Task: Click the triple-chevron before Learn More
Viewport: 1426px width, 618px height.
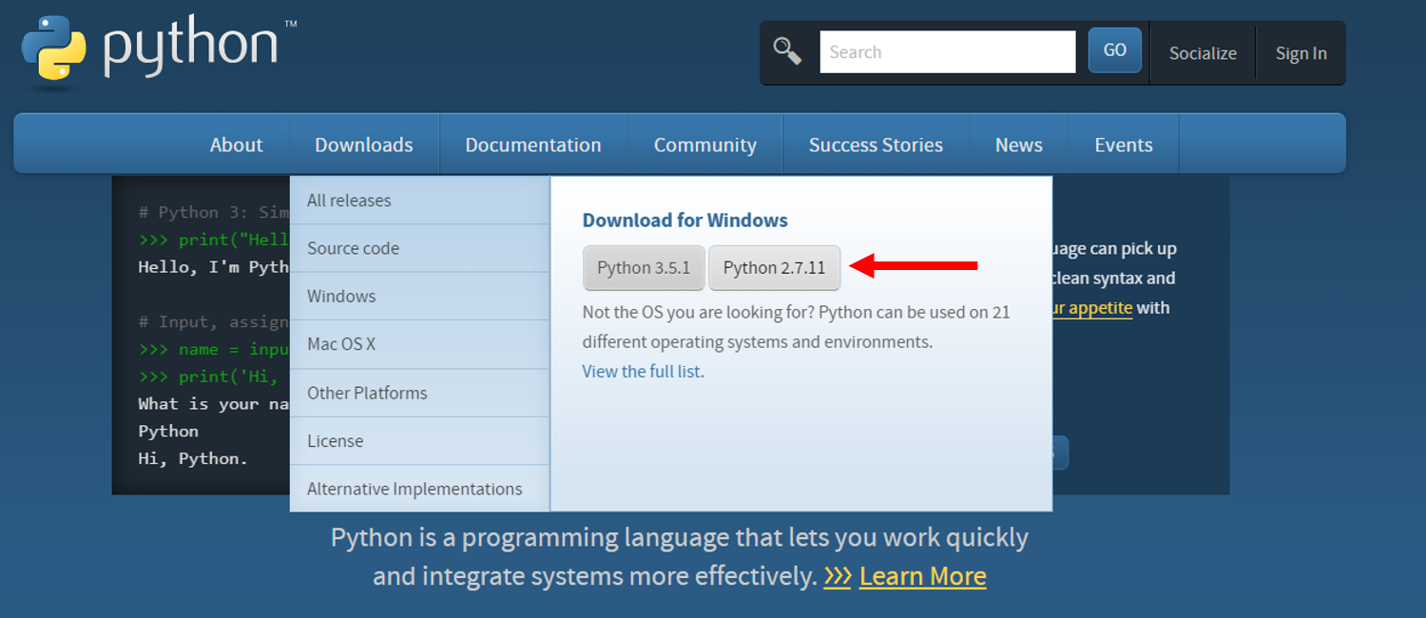Action: point(838,576)
